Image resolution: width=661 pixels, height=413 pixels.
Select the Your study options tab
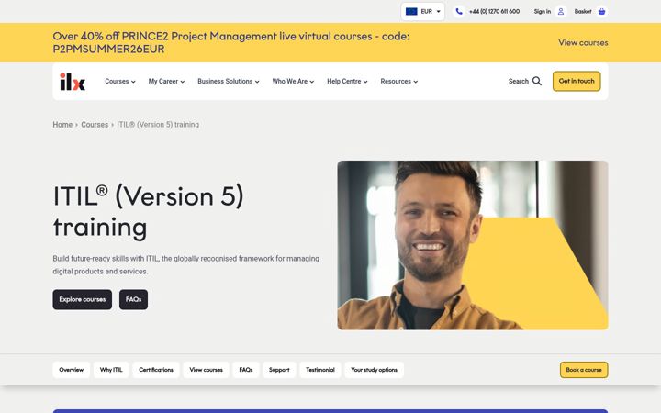click(x=374, y=370)
